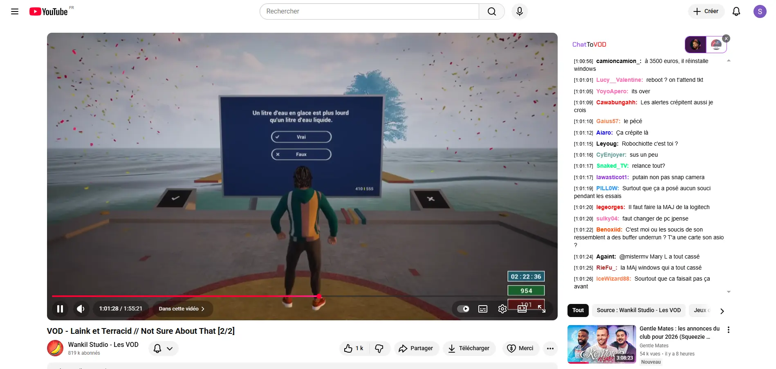This screenshot has height=369, width=776.
Task: Click the Télécharger button
Action: [469, 349]
